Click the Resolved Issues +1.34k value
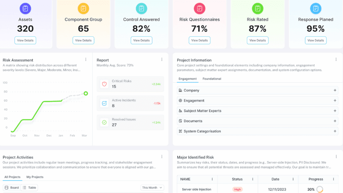This screenshot has width=343, height=193. tap(156, 123)
